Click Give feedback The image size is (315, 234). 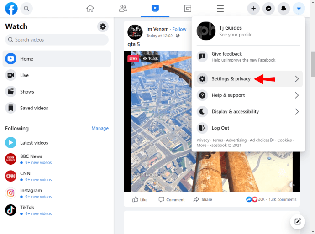[248, 57]
